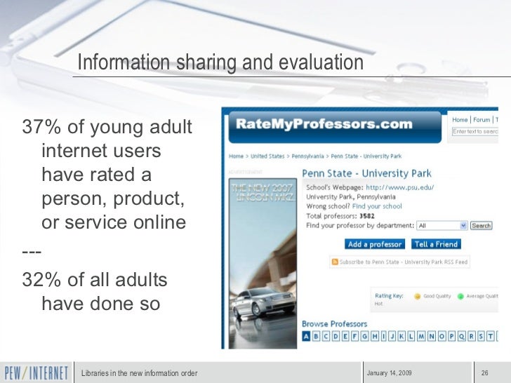Browse professors by letter I
Viewport: 511px width, 383px height.
tap(383, 337)
